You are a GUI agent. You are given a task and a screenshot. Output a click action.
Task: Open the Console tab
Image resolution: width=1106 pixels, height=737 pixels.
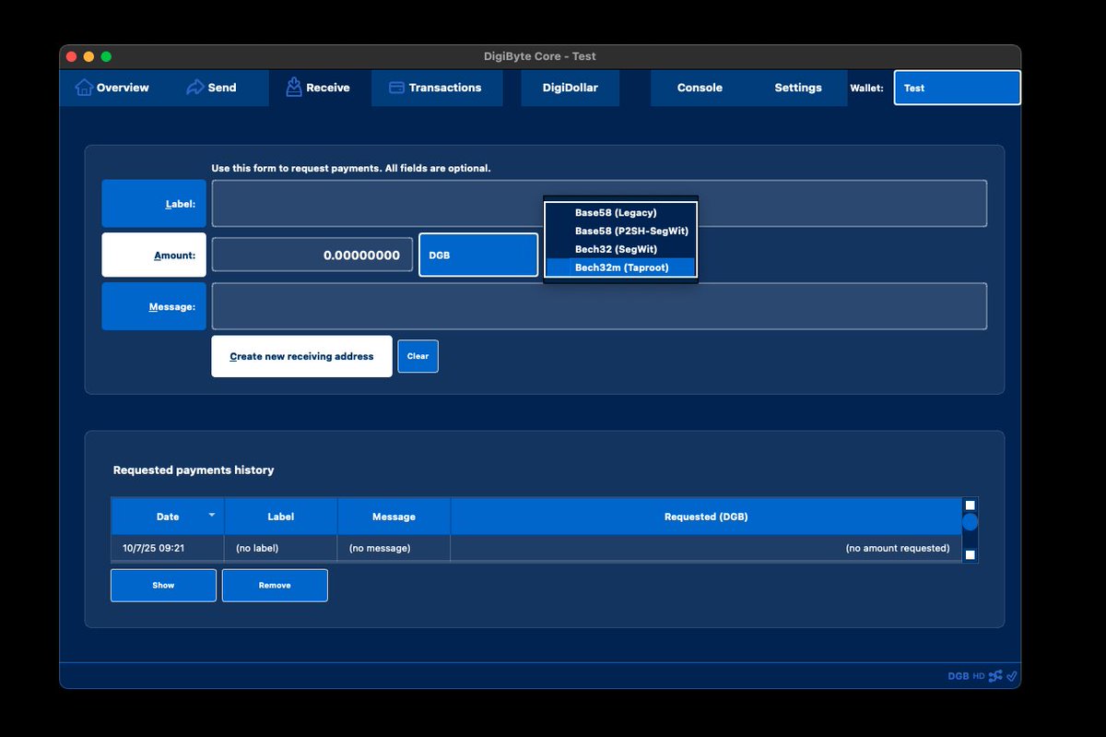tap(700, 88)
